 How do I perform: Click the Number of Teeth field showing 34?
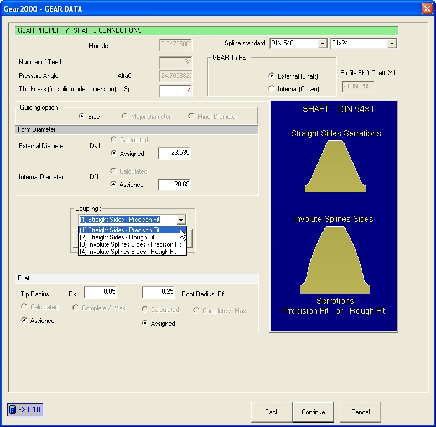[176, 62]
